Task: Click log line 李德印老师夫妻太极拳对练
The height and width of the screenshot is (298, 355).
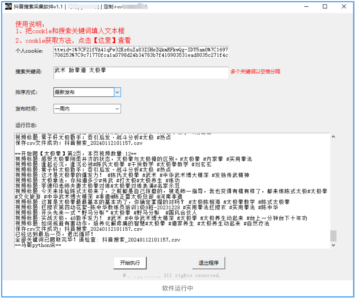Action: click(97, 186)
